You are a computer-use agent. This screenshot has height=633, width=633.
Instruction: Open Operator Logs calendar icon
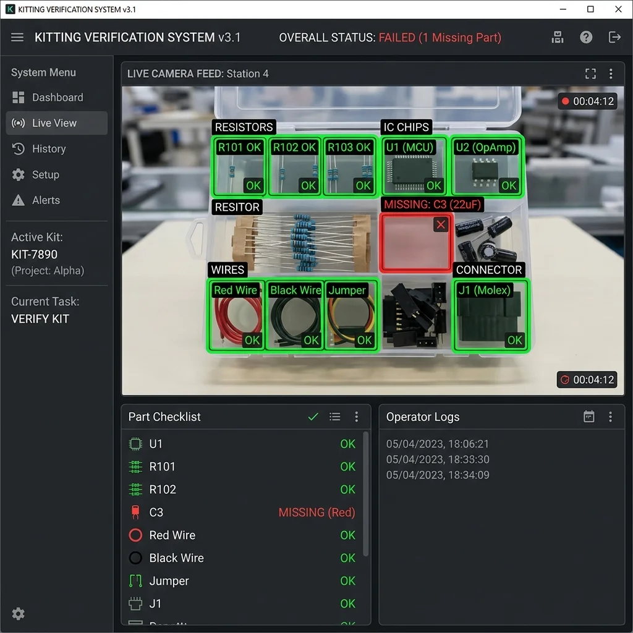coord(588,417)
